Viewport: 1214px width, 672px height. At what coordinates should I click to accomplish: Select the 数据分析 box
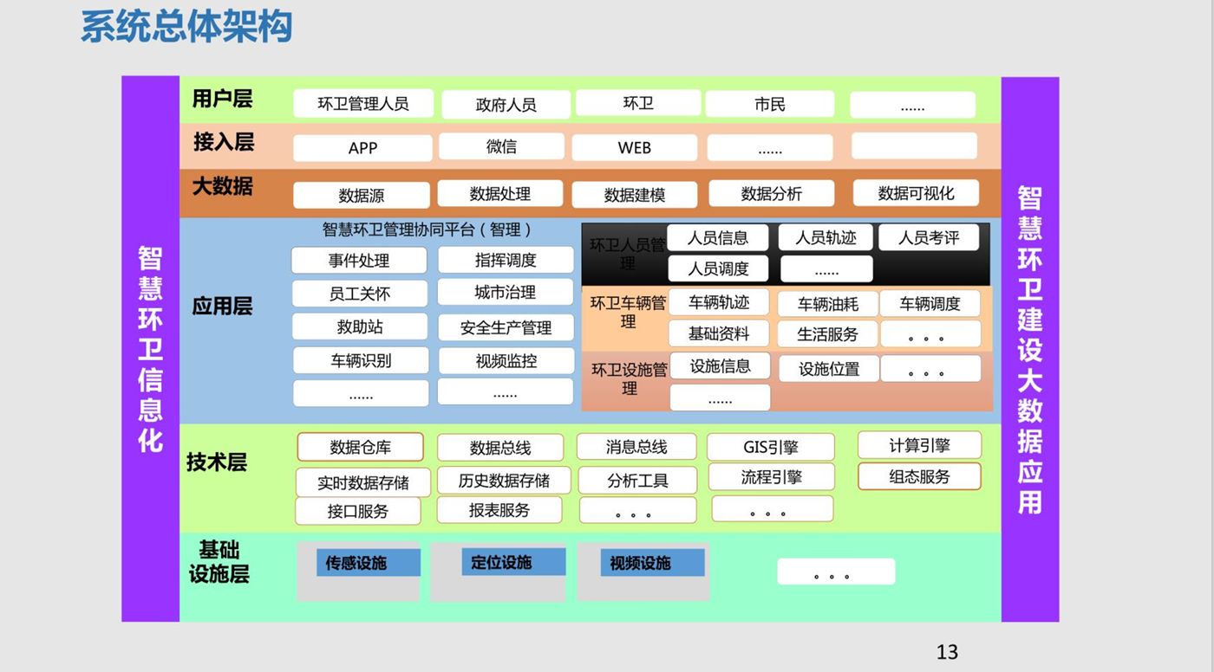tap(772, 193)
